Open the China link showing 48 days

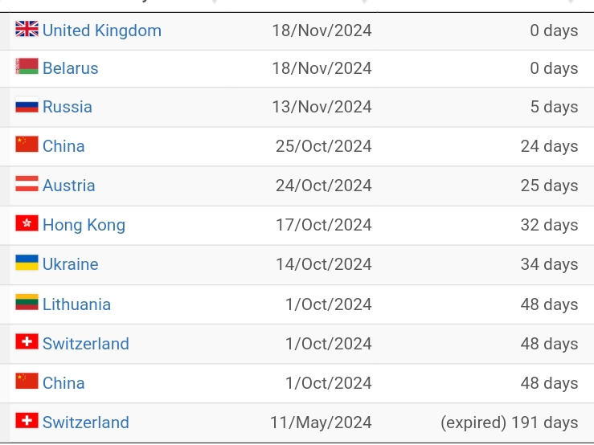[63, 383]
